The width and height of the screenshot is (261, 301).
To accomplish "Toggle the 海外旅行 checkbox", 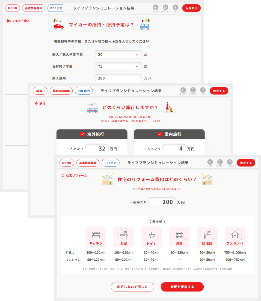I will (83, 134).
